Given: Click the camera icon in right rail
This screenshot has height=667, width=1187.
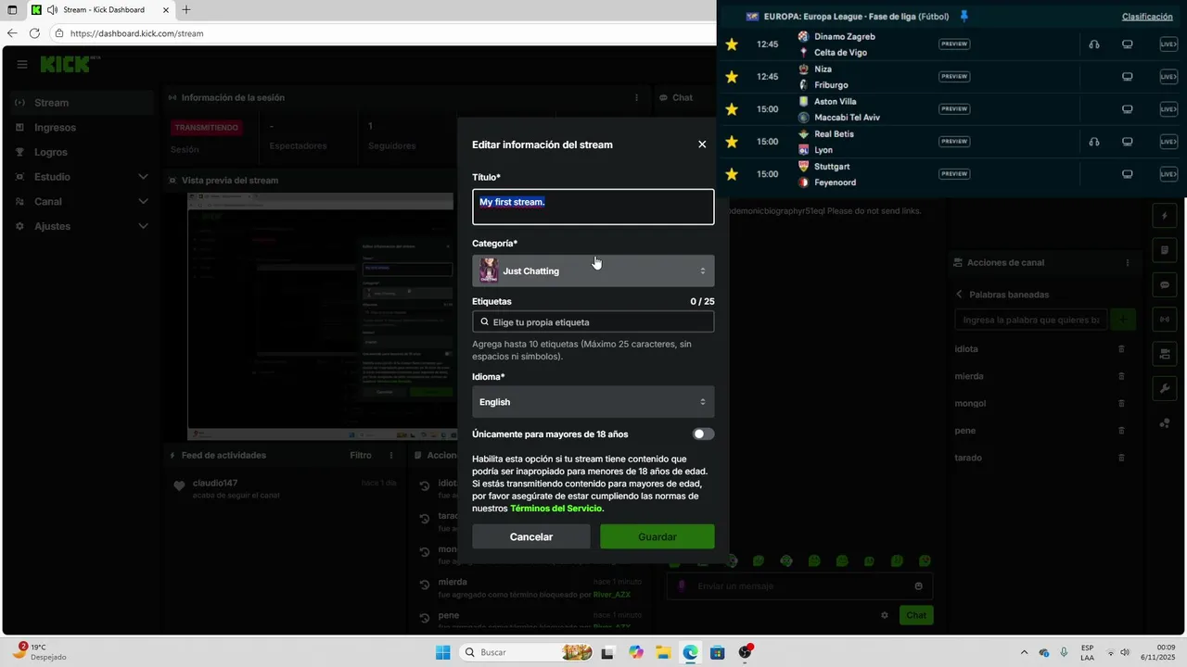Looking at the screenshot, I should (1165, 354).
